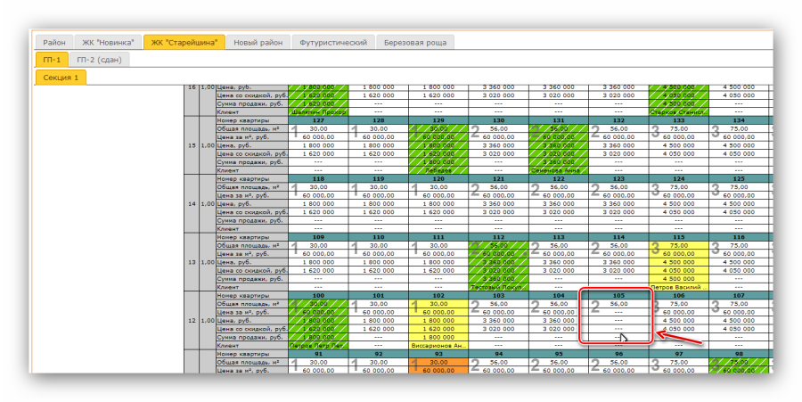Open the Район tab

[x=54, y=42]
